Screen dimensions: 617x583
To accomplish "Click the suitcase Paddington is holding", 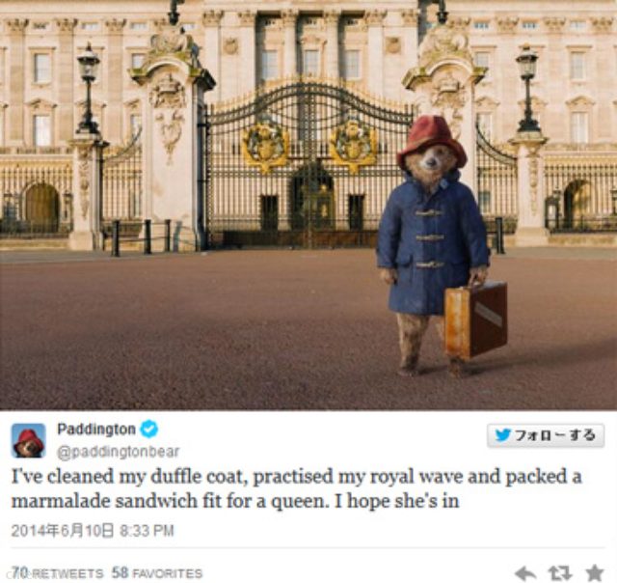I will pos(475,319).
